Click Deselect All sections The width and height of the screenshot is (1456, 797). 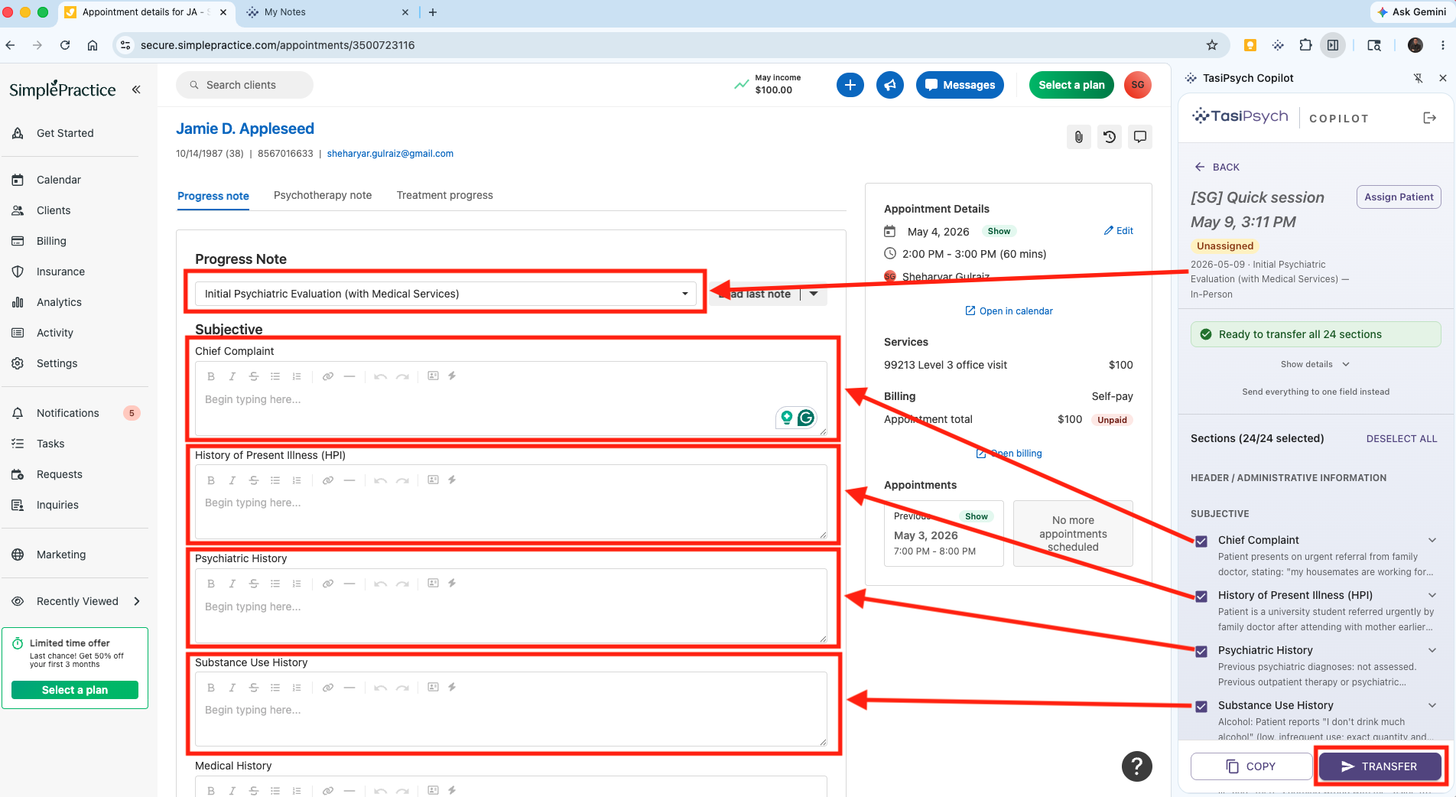pyautogui.click(x=1402, y=438)
